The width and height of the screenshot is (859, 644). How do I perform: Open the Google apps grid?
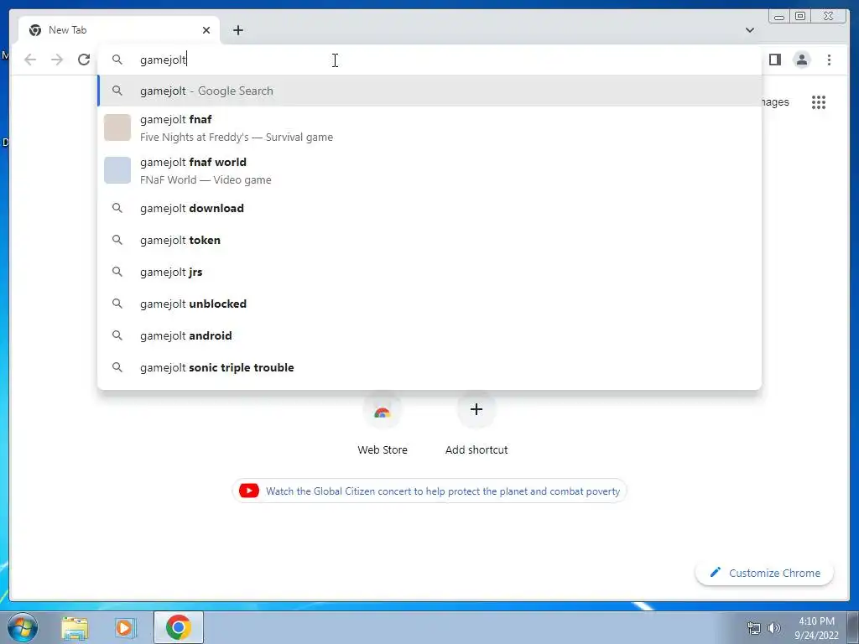pyautogui.click(x=819, y=101)
